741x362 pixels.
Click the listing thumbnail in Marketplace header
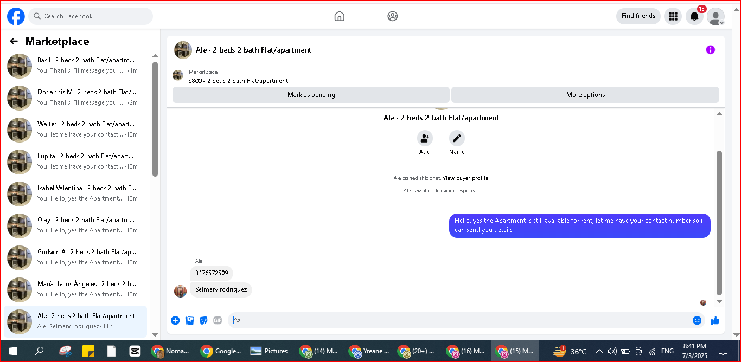(x=178, y=75)
